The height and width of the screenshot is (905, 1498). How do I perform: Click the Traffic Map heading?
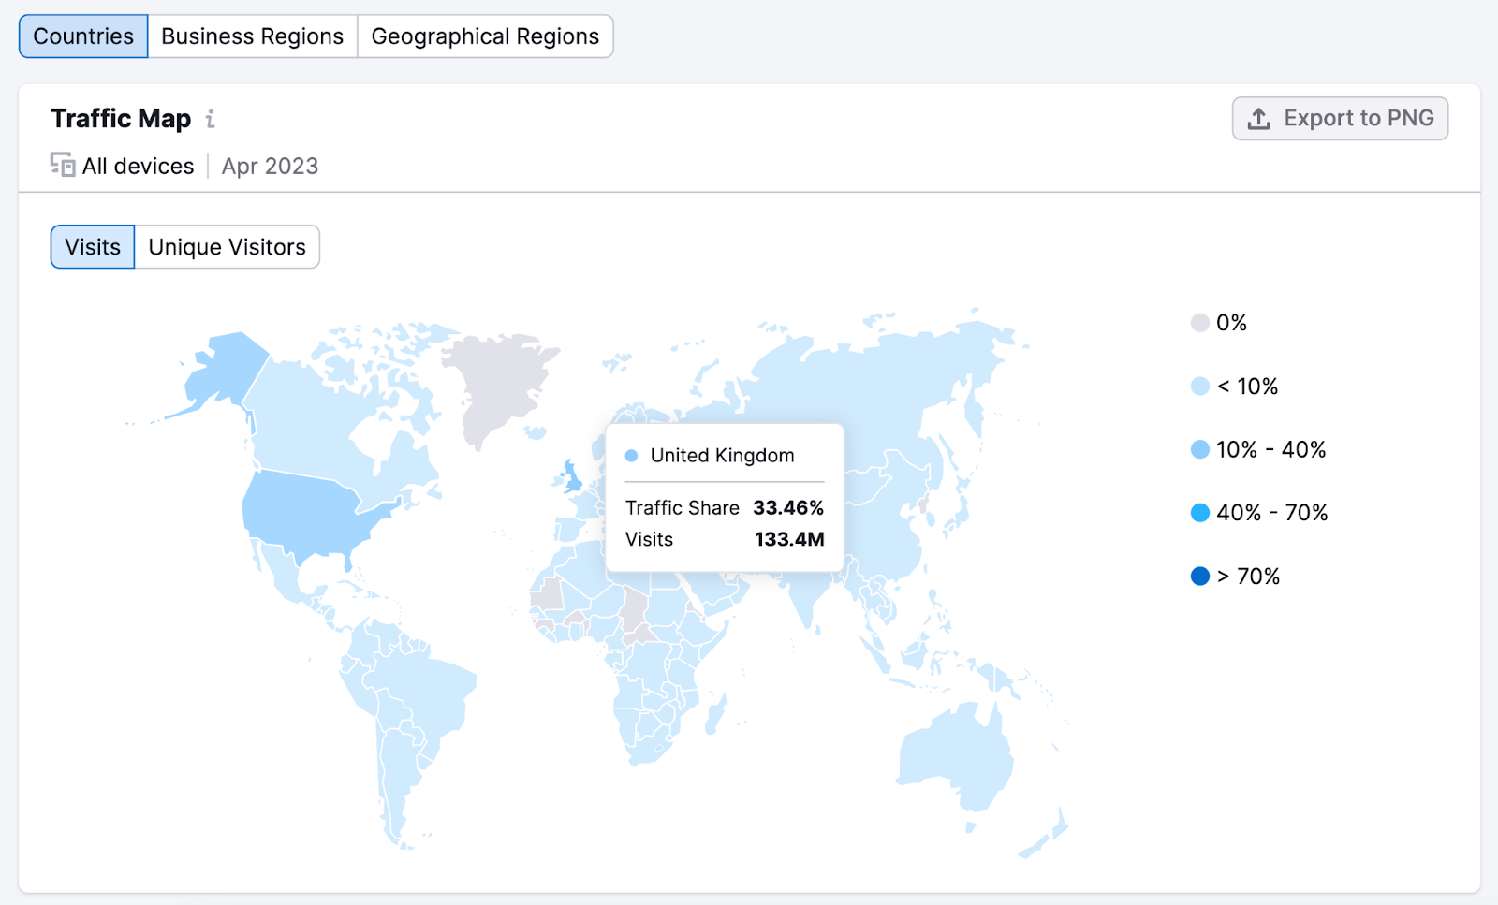tap(121, 119)
